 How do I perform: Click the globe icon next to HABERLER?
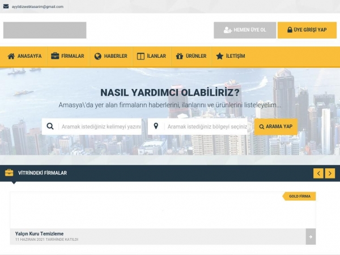[98, 56]
